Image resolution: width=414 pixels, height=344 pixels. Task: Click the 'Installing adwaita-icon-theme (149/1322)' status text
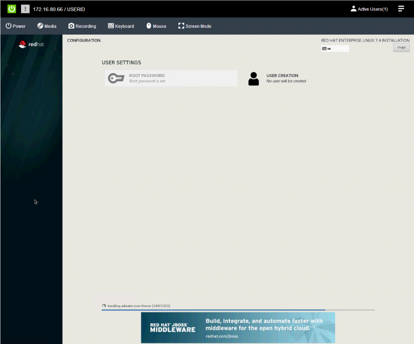pos(139,306)
